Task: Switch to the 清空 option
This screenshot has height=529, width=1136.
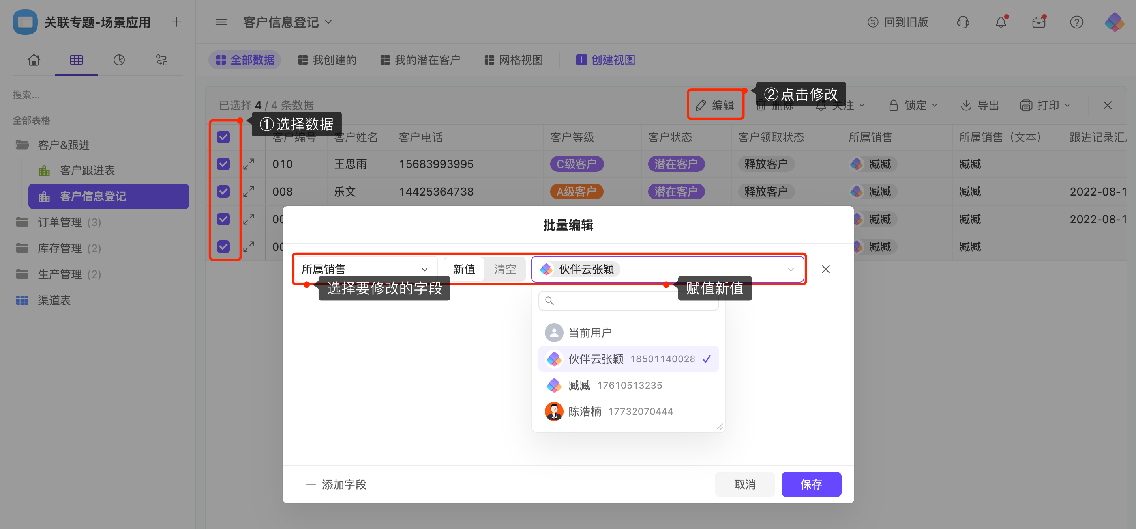Action: pyautogui.click(x=504, y=269)
